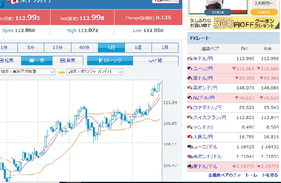Click the 148.076 英ポンド/円 bid value
The image size is (281, 183).
pyautogui.click(x=245, y=88)
